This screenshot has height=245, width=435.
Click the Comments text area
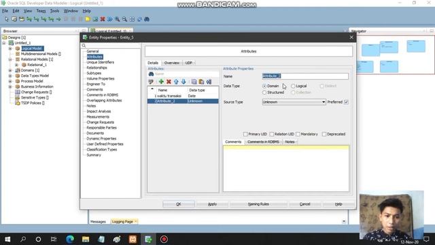tap(286, 168)
